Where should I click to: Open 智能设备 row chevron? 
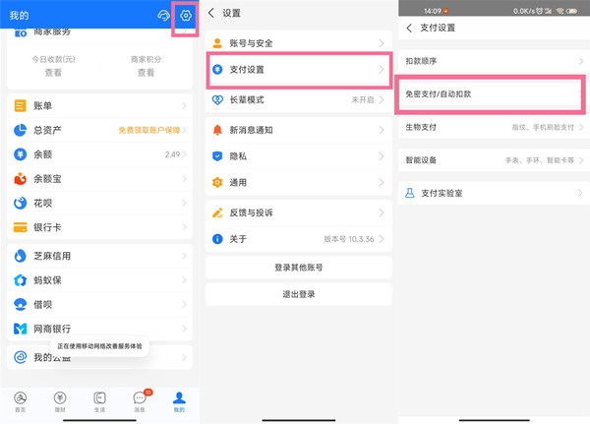click(x=581, y=160)
